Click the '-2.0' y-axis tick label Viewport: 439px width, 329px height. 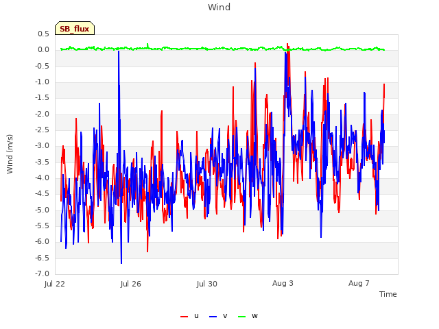click(42, 114)
